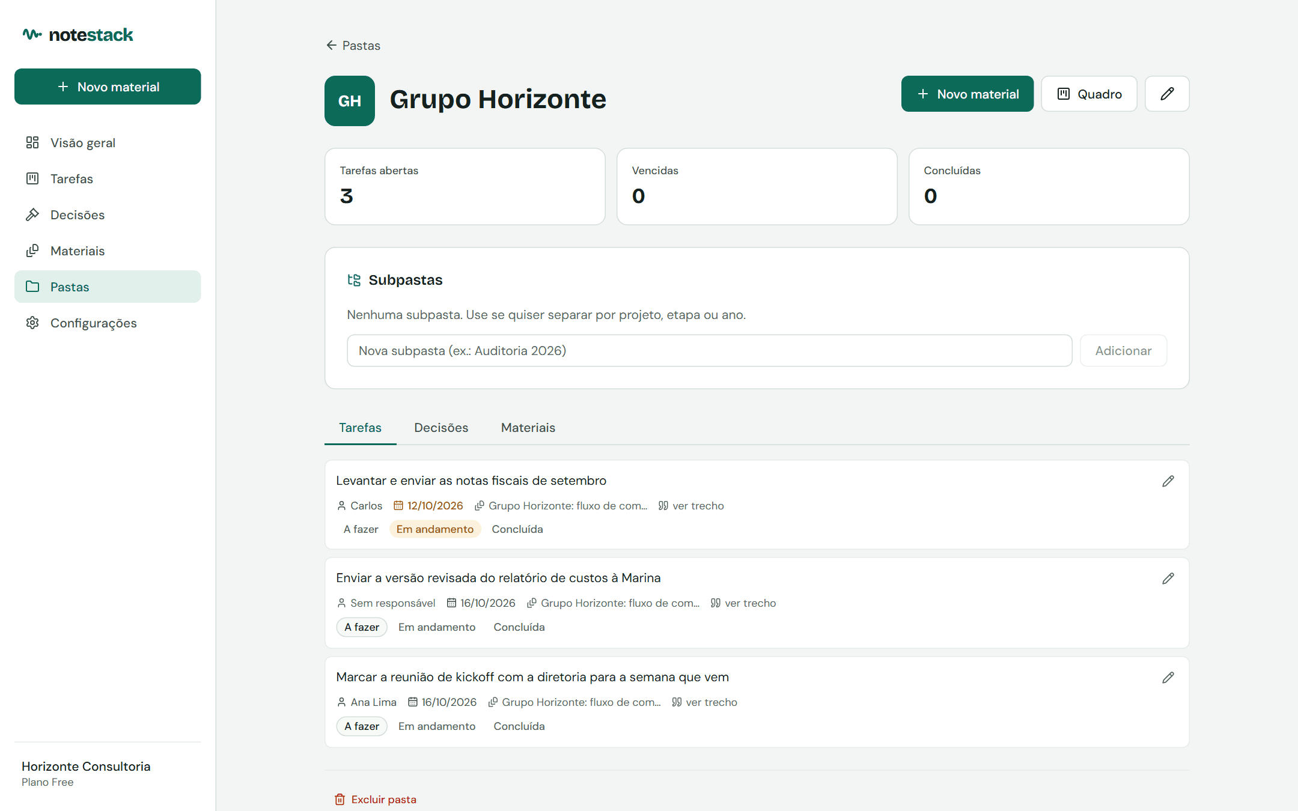
Task: Select A fazer on kickoff task
Action: pos(362,726)
